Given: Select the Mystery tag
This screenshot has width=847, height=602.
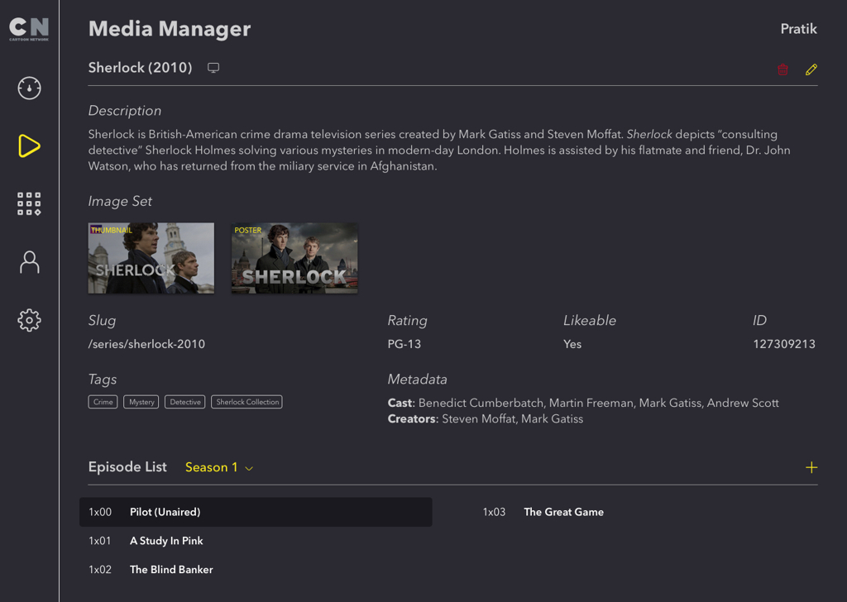Looking at the screenshot, I should tap(141, 402).
